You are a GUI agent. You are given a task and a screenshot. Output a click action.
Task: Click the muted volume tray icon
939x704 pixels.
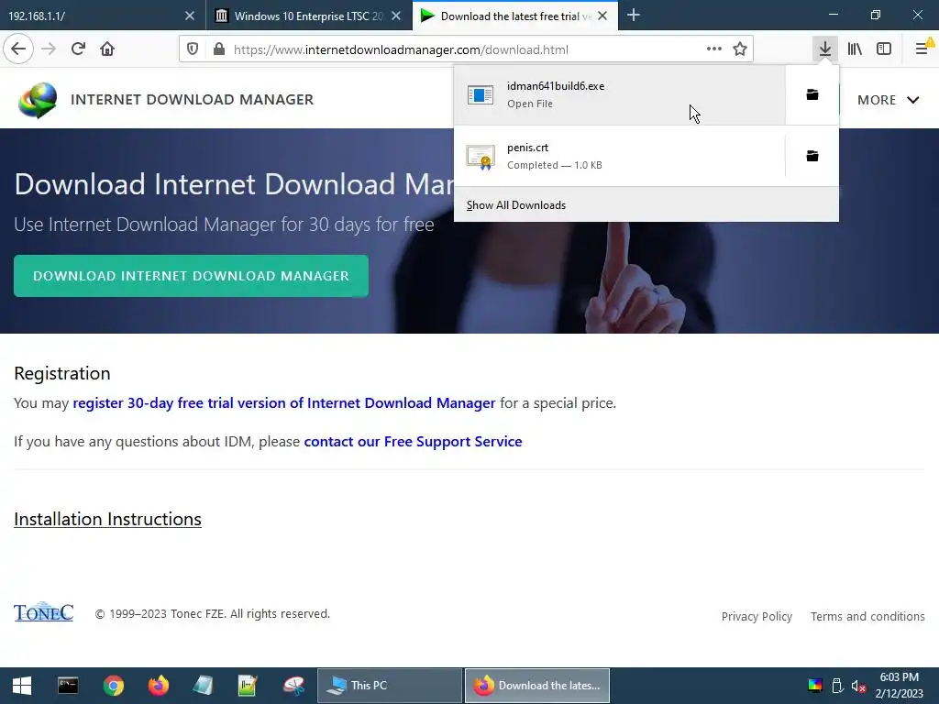pyautogui.click(x=858, y=686)
